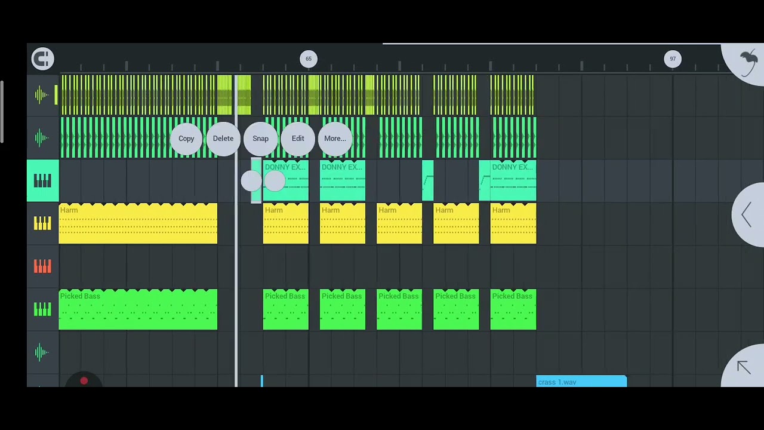Select the crass 1.wav audio clip
This screenshot has height=430, width=764.
coord(581,382)
